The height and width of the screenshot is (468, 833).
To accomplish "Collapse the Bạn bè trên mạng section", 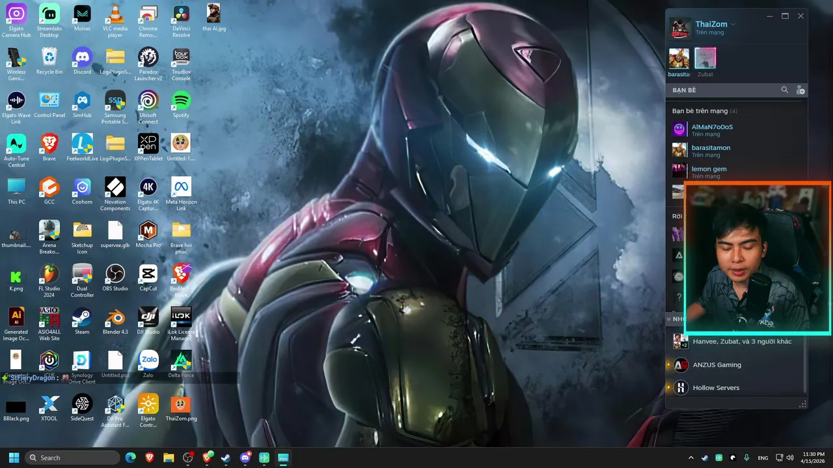I will click(x=705, y=111).
